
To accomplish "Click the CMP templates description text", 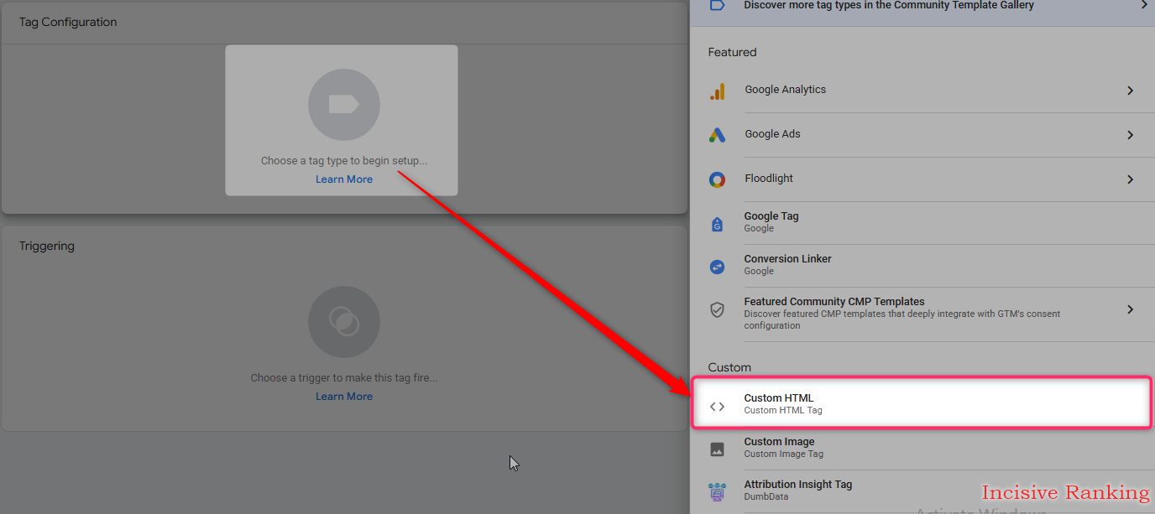I will point(902,319).
